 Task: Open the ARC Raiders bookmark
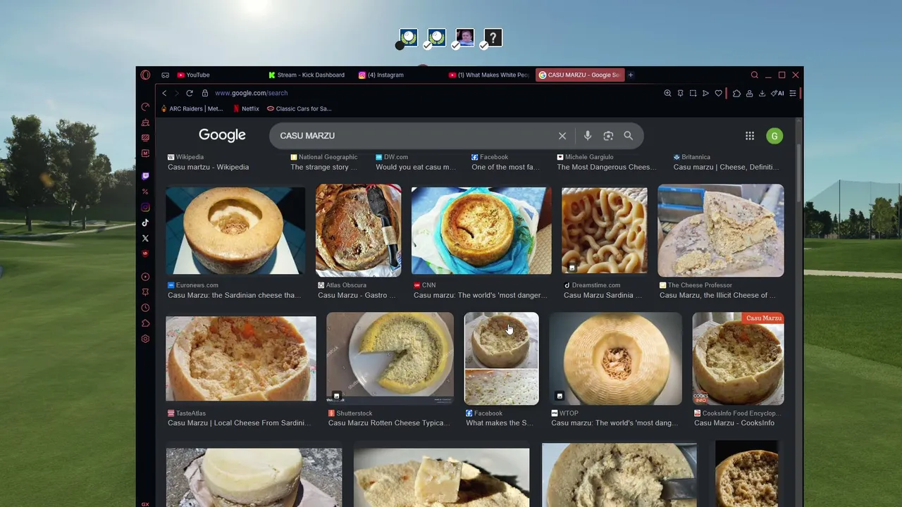pyautogui.click(x=192, y=108)
